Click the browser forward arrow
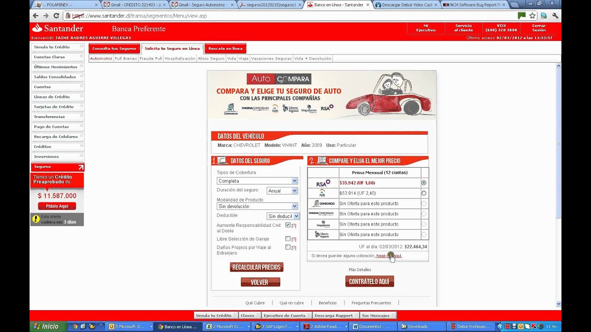The width and height of the screenshot is (591, 332). click(46, 16)
